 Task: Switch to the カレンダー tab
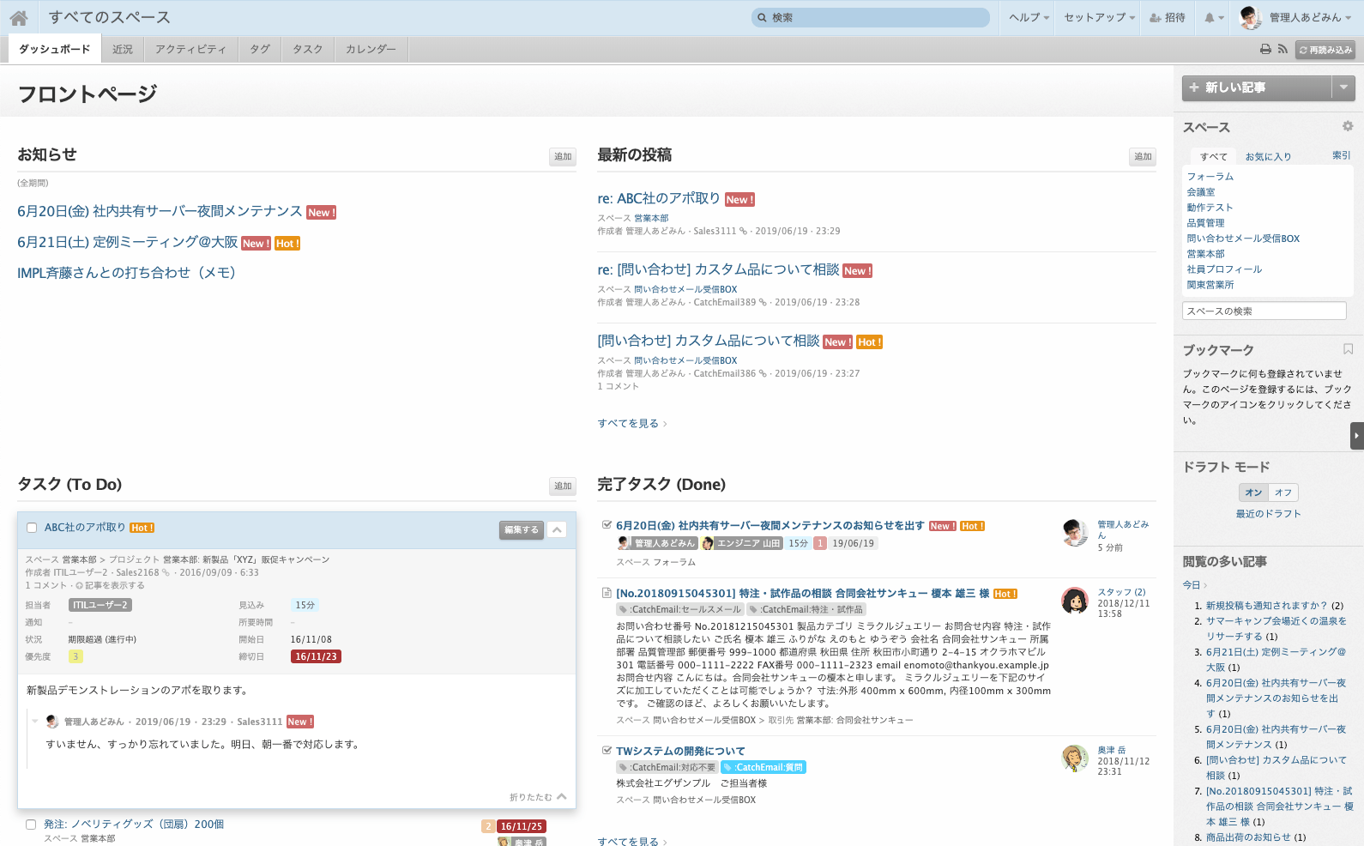pyautogui.click(x=371, y=50)
